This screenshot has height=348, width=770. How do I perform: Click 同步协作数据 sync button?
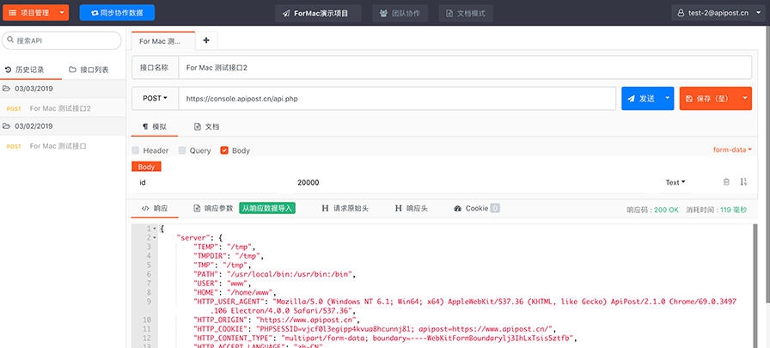click(x=117, y=13)
